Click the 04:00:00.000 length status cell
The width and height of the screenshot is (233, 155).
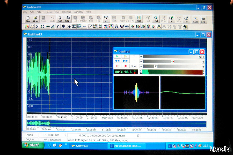pos(52,135)
